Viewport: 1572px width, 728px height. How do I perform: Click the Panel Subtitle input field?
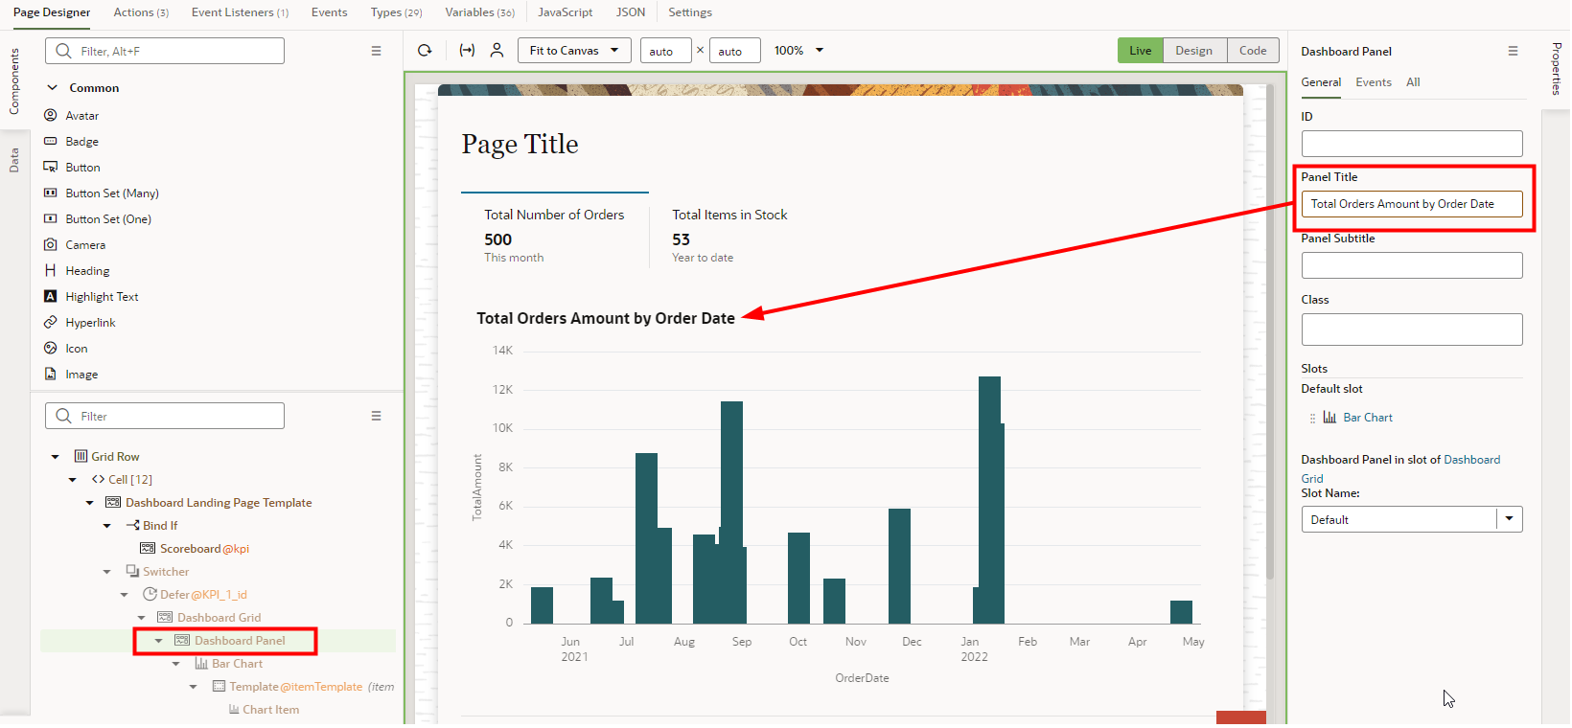[x=1412, y=265]
